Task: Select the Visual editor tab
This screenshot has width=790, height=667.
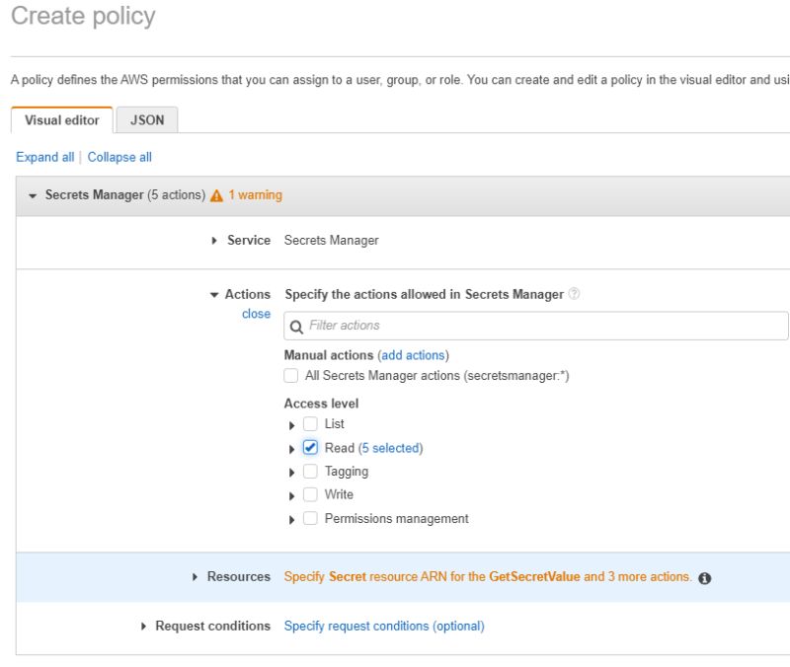Action: (x=62, y=120)
